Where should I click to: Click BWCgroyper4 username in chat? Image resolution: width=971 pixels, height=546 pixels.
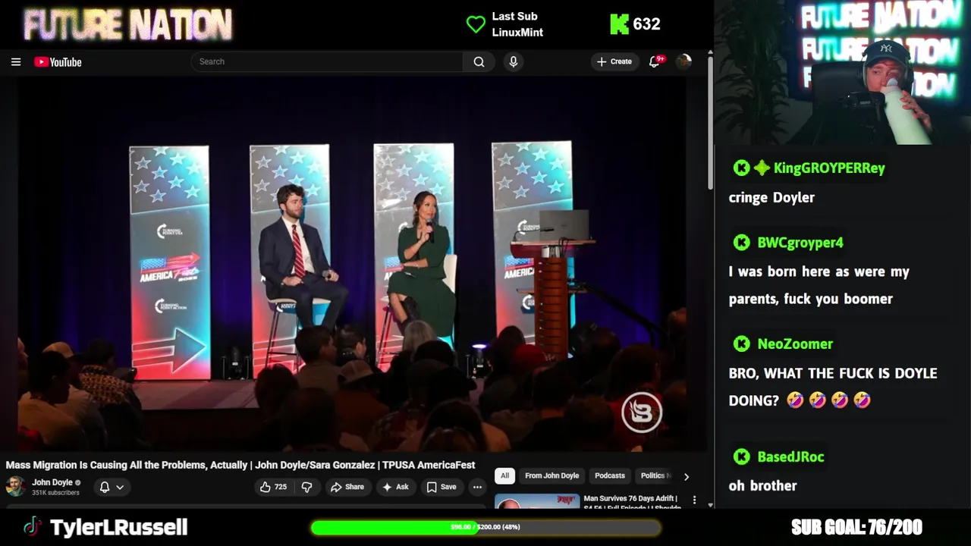tap(800, 243)
